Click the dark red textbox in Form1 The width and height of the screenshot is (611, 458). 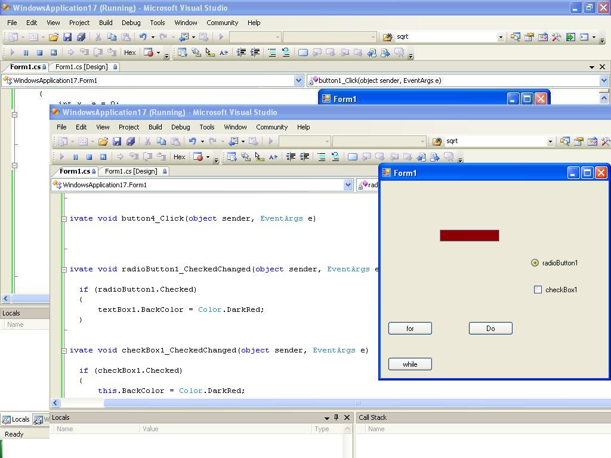click(x=470, y=236)
